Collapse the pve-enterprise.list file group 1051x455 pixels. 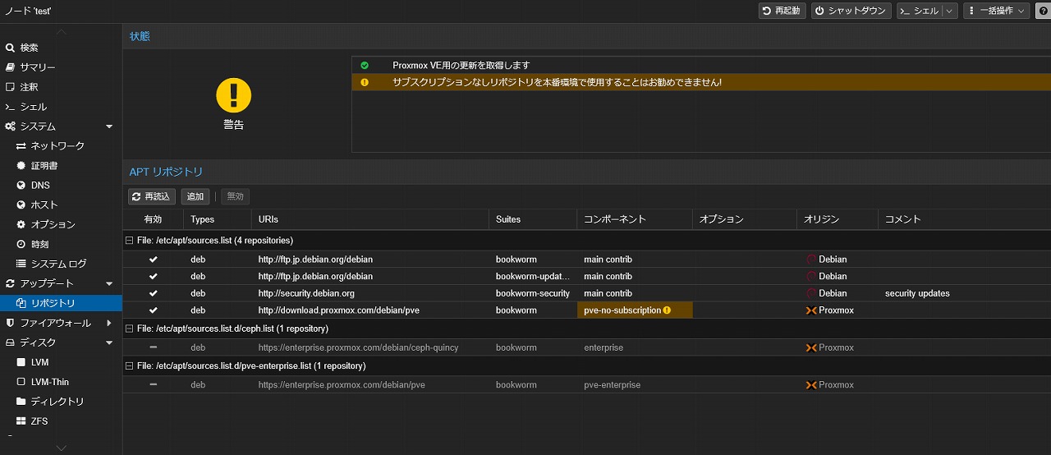(129, 365)
